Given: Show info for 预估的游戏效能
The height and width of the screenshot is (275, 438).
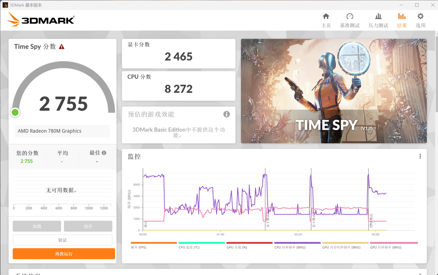Looking at the screenshot, I should pyautogui.click(x=227, y=114).
